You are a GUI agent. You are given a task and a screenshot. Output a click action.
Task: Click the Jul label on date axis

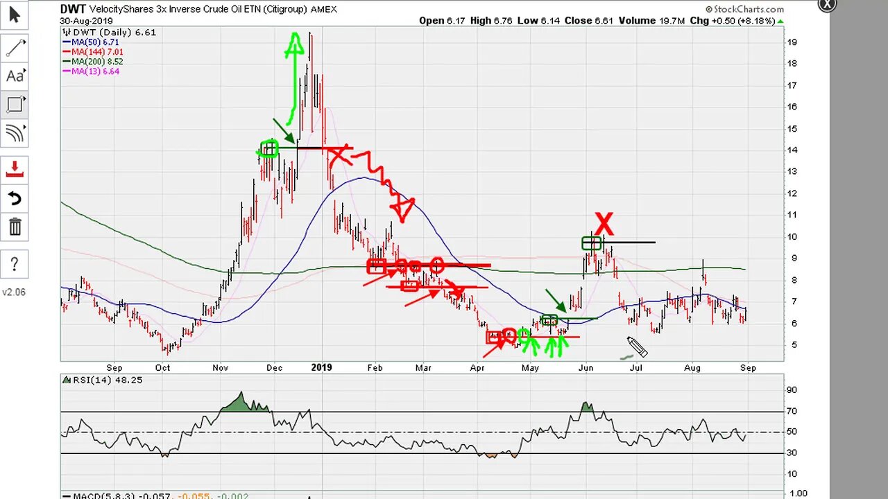pyautogui.click(x=637, y=367)
